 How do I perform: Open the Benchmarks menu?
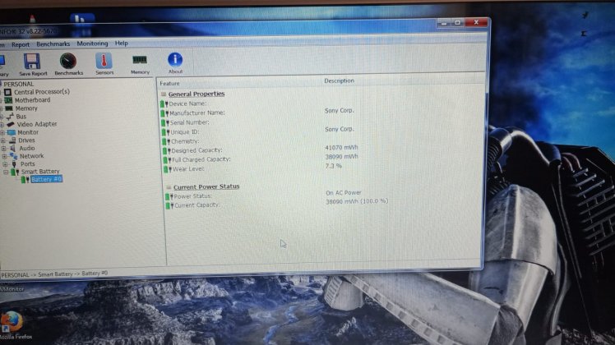click(53, 44)
